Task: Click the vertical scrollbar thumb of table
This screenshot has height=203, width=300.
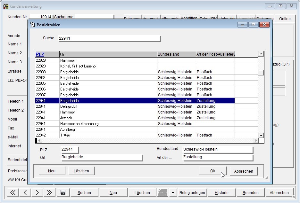Action: click(x=261, y=73)
